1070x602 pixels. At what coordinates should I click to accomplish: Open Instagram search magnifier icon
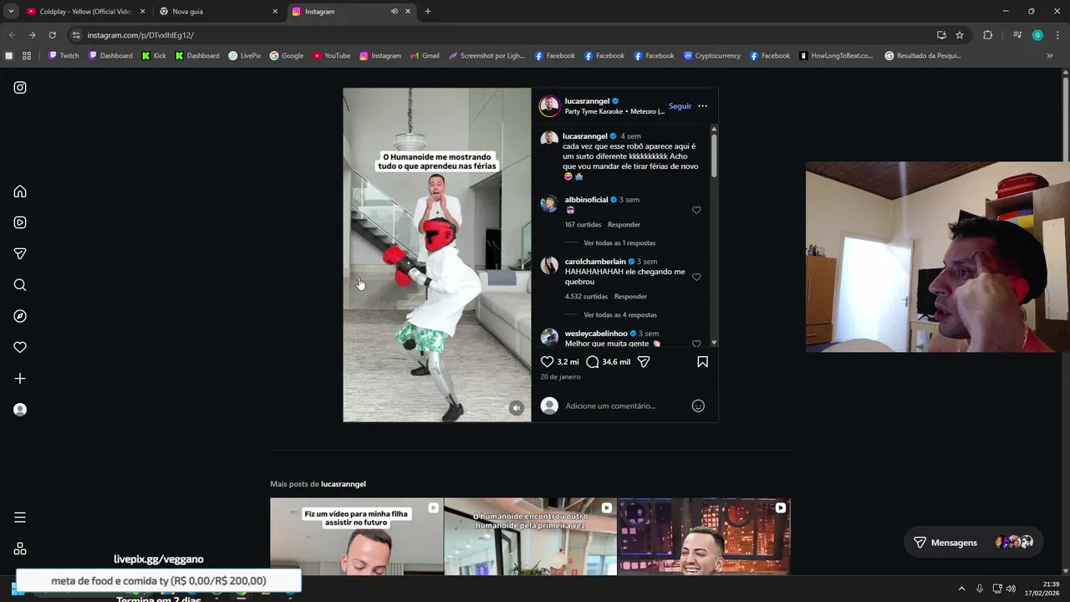pos(20,285)
